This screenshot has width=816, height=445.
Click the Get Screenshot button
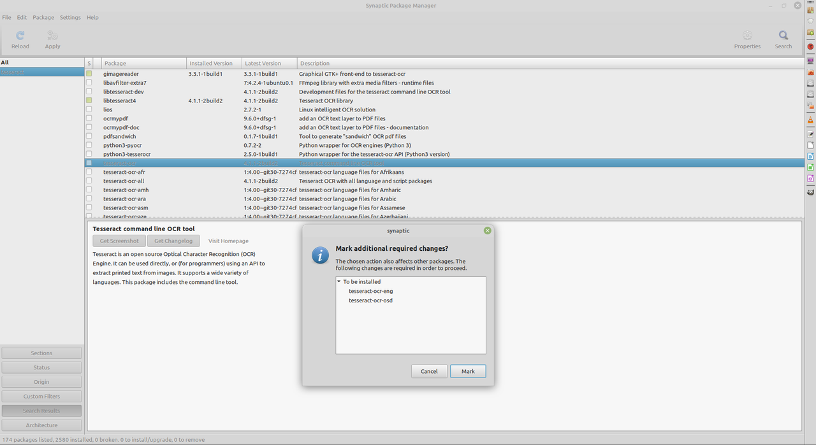pos(119,241)
